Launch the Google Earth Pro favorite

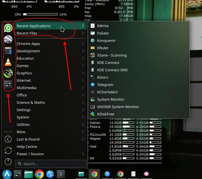pos(8,39)
